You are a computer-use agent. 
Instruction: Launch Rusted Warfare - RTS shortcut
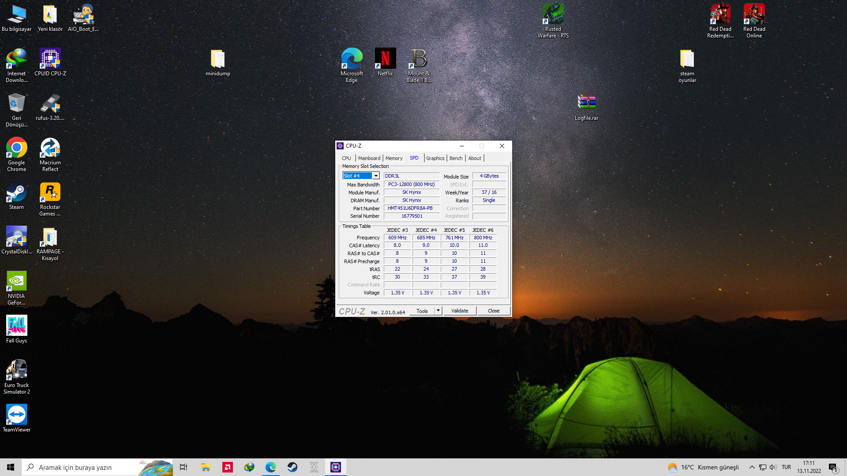point(553,21)
